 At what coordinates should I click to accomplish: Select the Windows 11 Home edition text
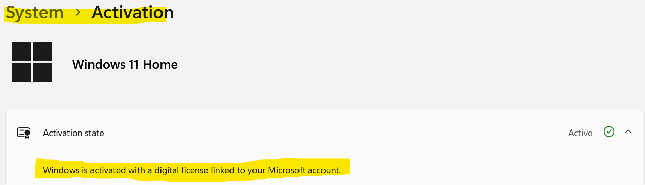pos(125,64)
